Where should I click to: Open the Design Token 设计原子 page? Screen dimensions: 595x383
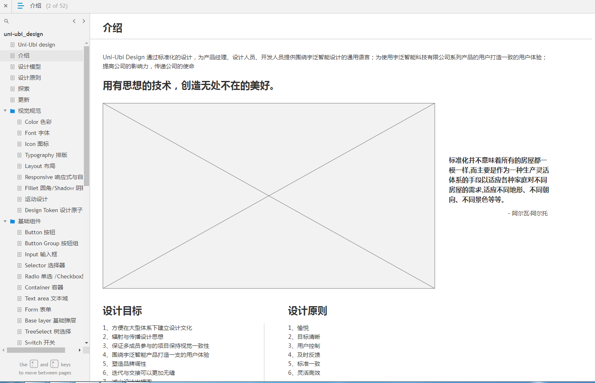[54, 210]
